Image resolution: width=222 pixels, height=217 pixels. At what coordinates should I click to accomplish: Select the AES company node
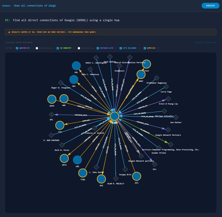[137, 176]
